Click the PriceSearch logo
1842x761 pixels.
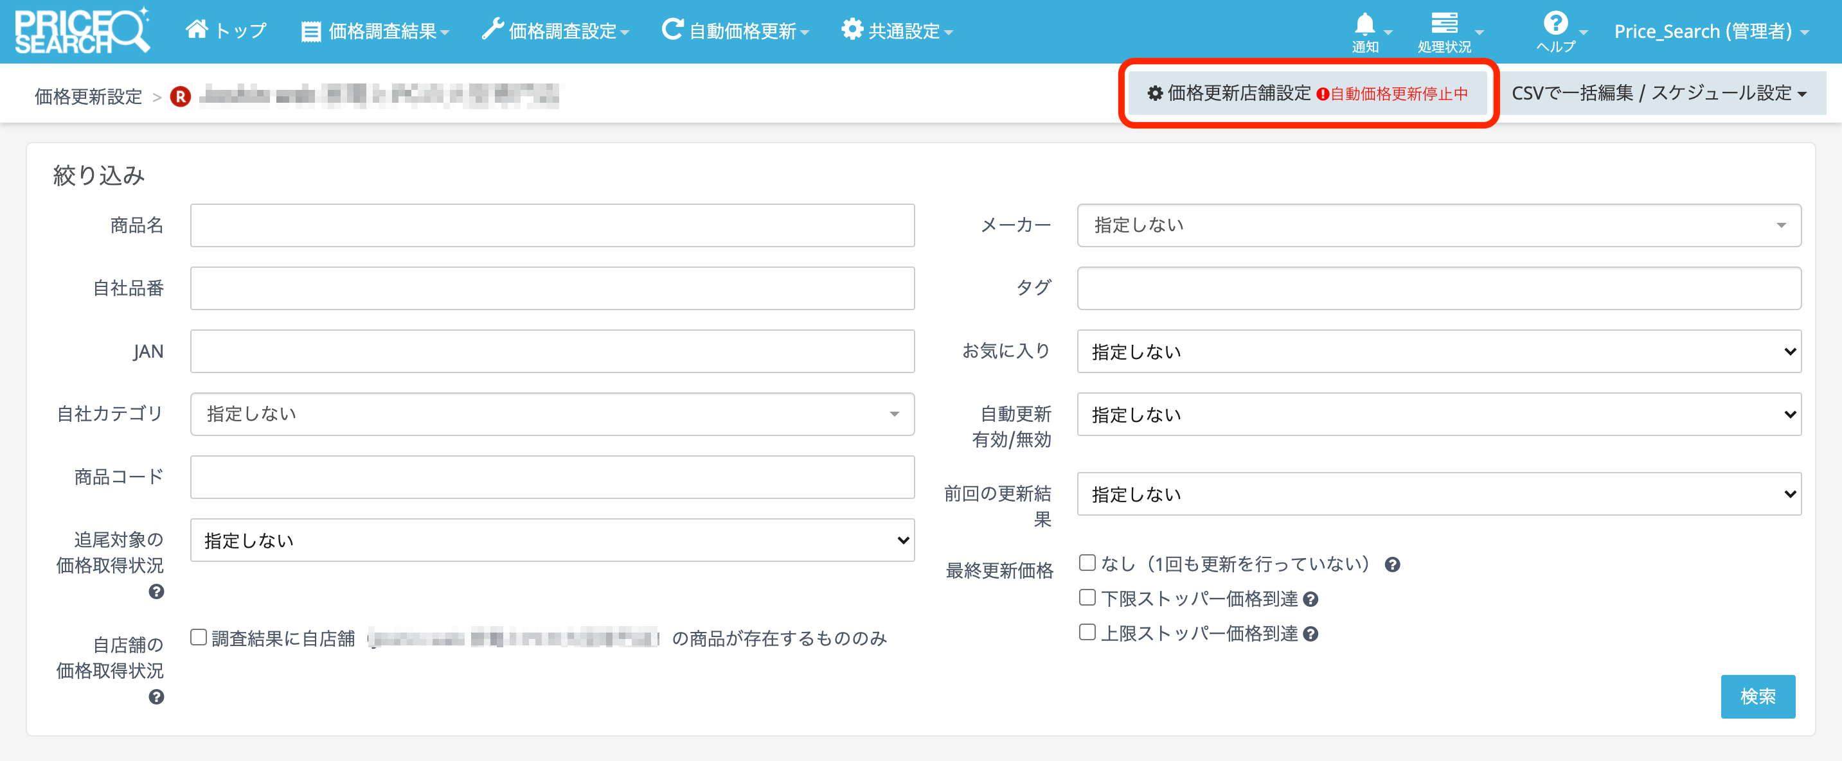click(x=82, y=31)
